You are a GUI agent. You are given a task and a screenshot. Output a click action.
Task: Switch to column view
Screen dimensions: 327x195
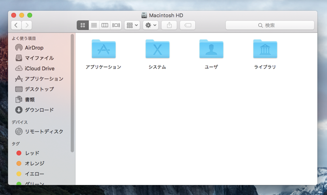pos(105,25)
